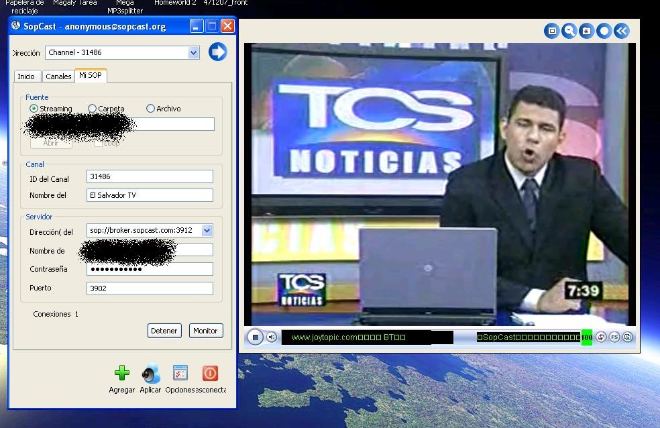Open the Papelera de reciclaje desktop icon

[24, 7]
